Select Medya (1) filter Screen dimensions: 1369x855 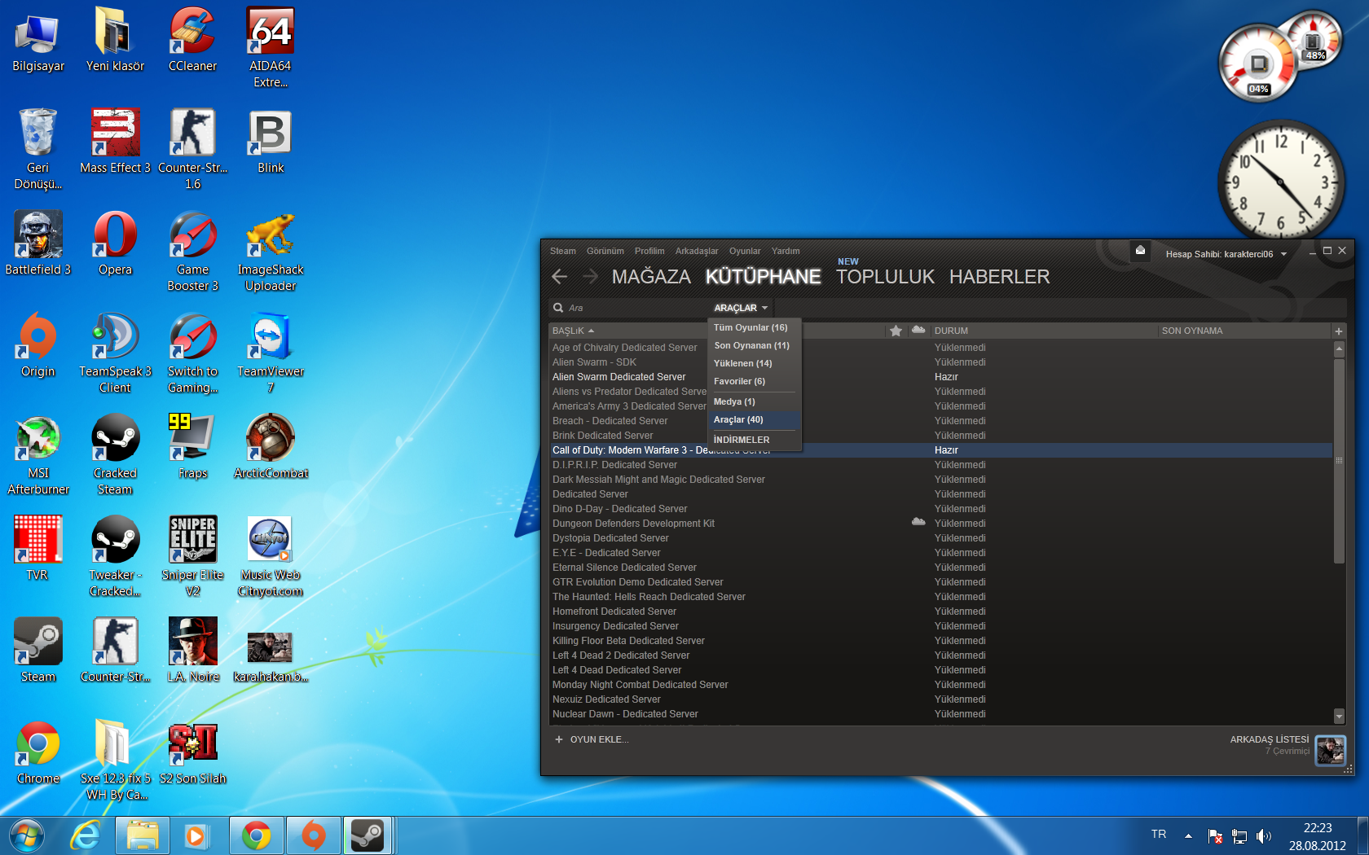pyautogui.click(x=734, y=401)
